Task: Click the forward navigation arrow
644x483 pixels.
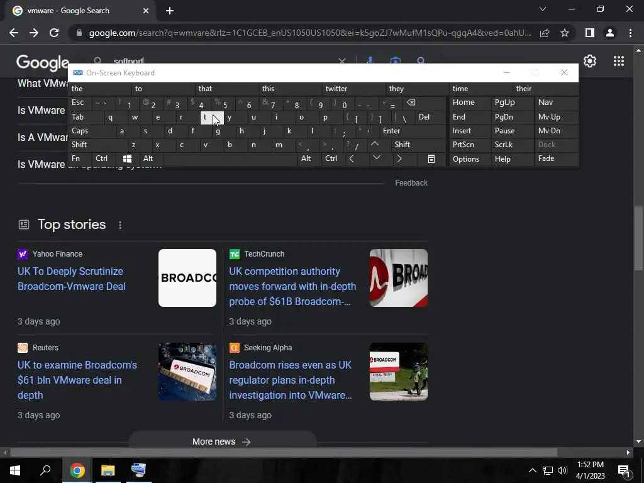Action: [34, 33]
